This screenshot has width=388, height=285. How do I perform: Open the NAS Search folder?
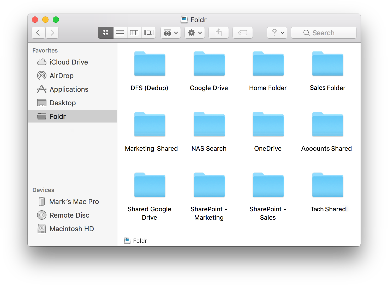click(x=209, y=125)
